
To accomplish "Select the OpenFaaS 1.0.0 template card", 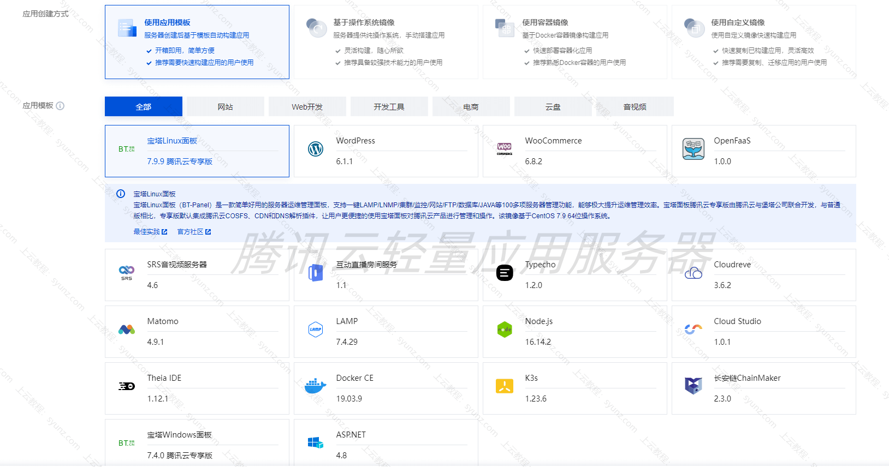I will [x=764, y=151].
